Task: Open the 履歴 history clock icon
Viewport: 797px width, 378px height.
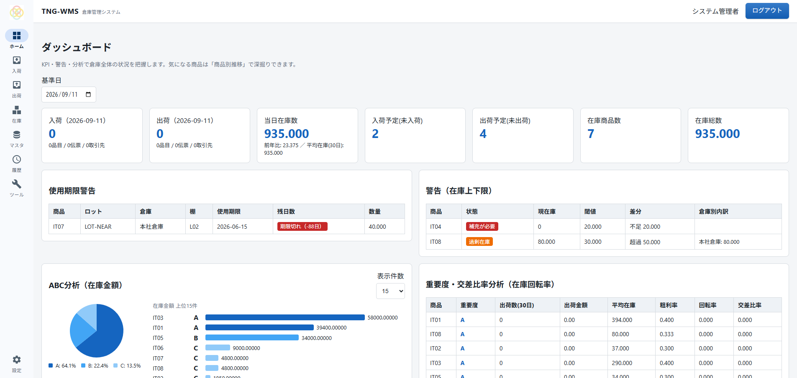Action: (x=17, y=159)
